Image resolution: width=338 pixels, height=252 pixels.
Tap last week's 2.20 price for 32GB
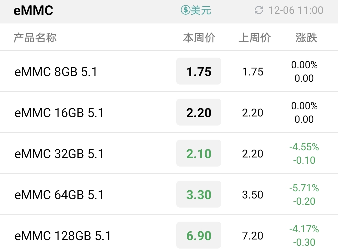click(x=253, y=154)
